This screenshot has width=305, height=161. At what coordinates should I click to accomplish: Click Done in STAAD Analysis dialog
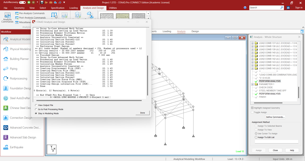[x=143, y=113]
